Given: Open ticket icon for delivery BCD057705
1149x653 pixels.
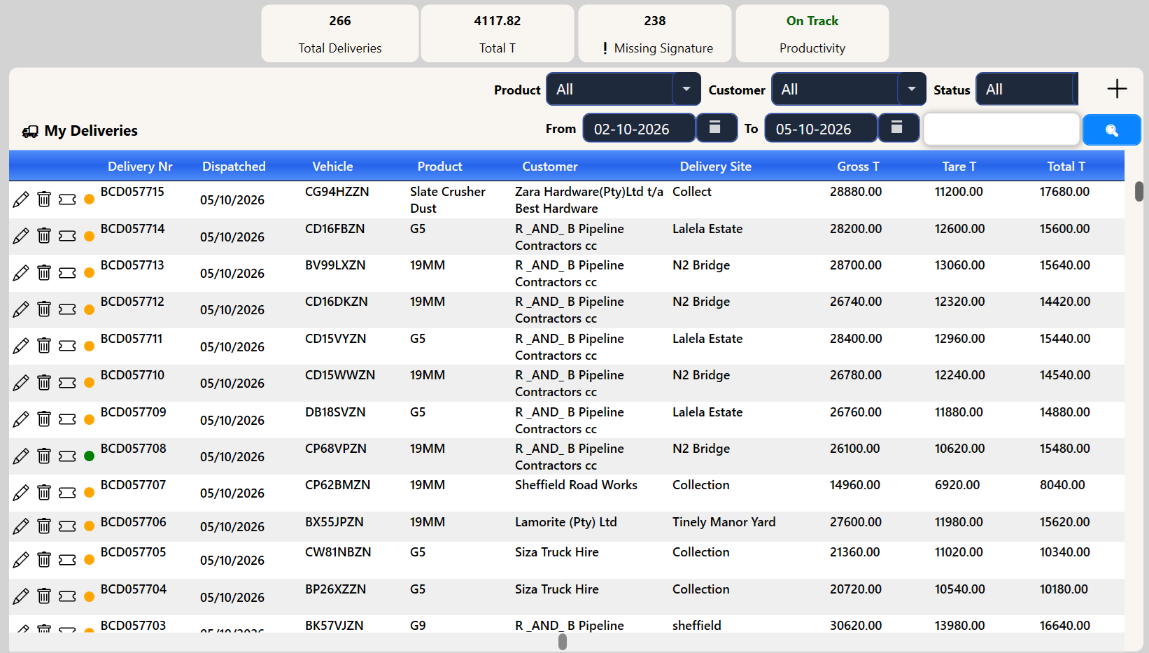Looking at the screenshot, I should (67, 560).
